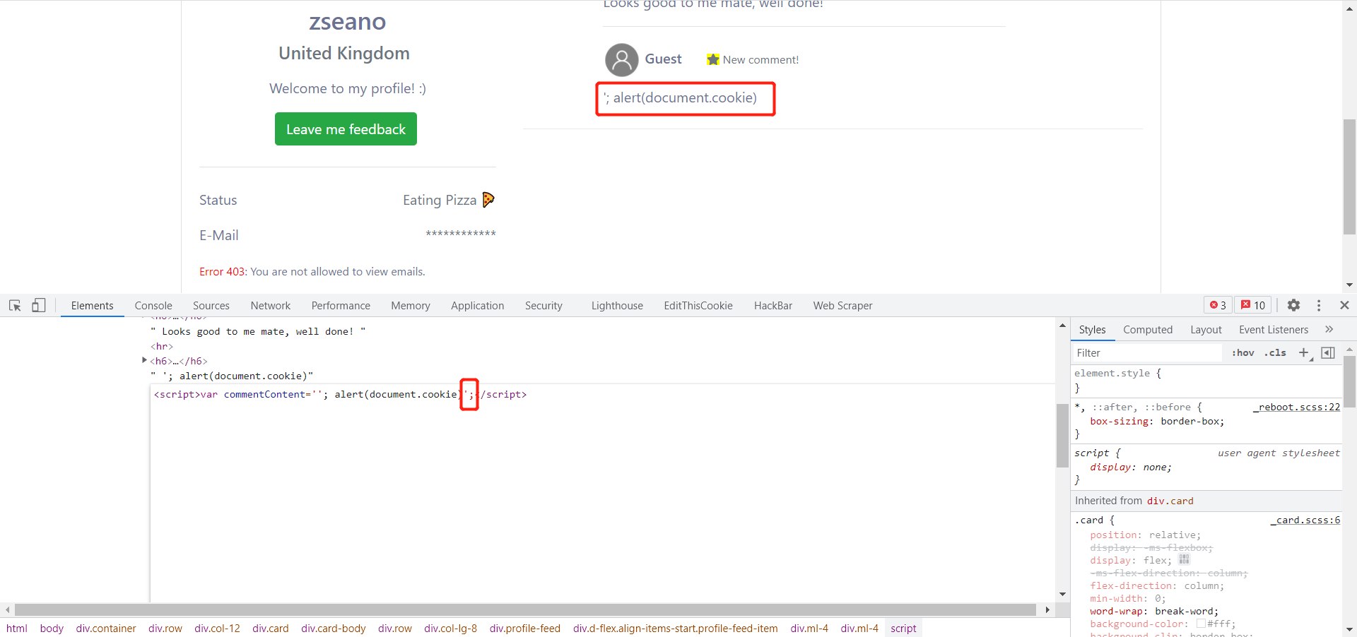Open the EditThisCookie tab
Screen dimensions: 1357x637
(x=698, y=306)
